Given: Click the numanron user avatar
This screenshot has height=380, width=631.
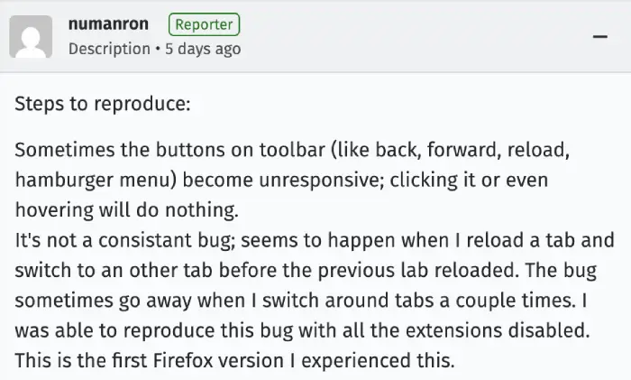Looking at the screenshot, I should pyautogui.click(x=31, y=36).
